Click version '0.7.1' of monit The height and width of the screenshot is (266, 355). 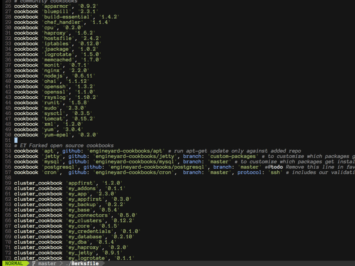pyautogui.click(x=79, y=65)
